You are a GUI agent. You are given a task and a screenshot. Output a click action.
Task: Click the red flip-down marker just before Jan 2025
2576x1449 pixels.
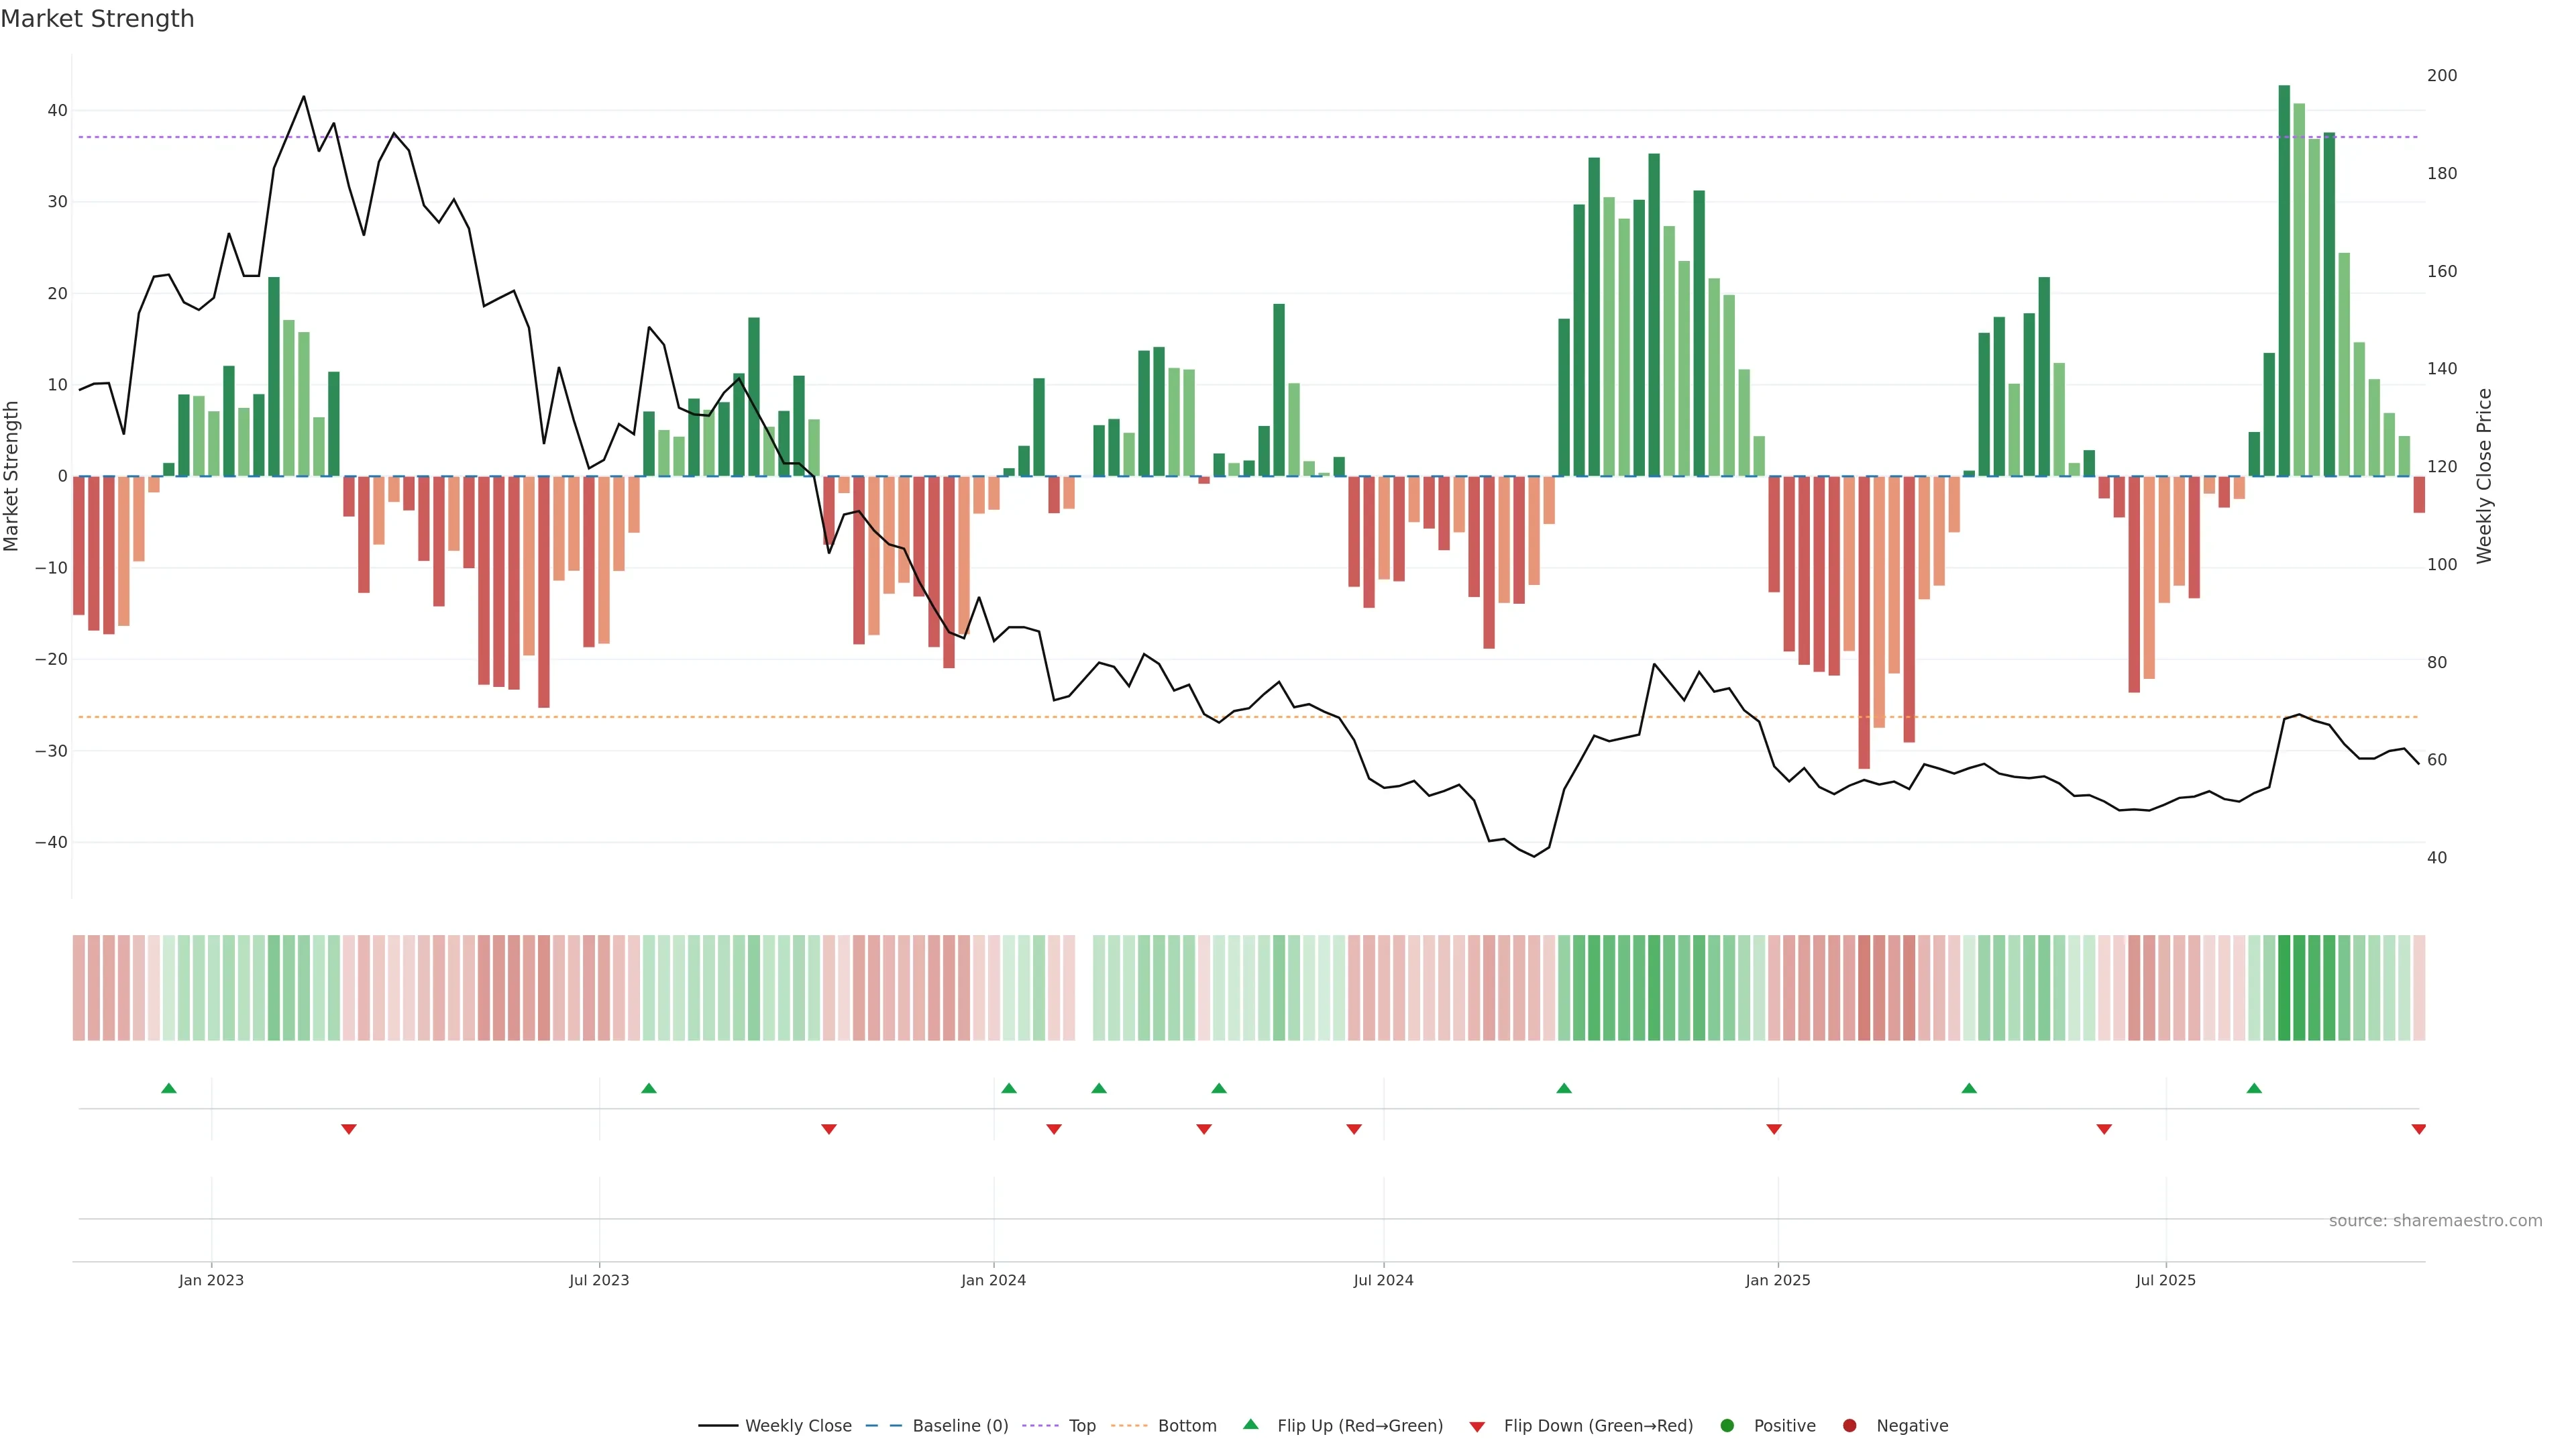[1774, 1129]
